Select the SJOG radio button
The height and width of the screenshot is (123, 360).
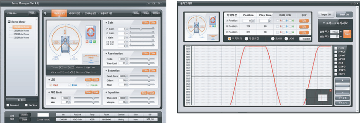tap(272, 39)
